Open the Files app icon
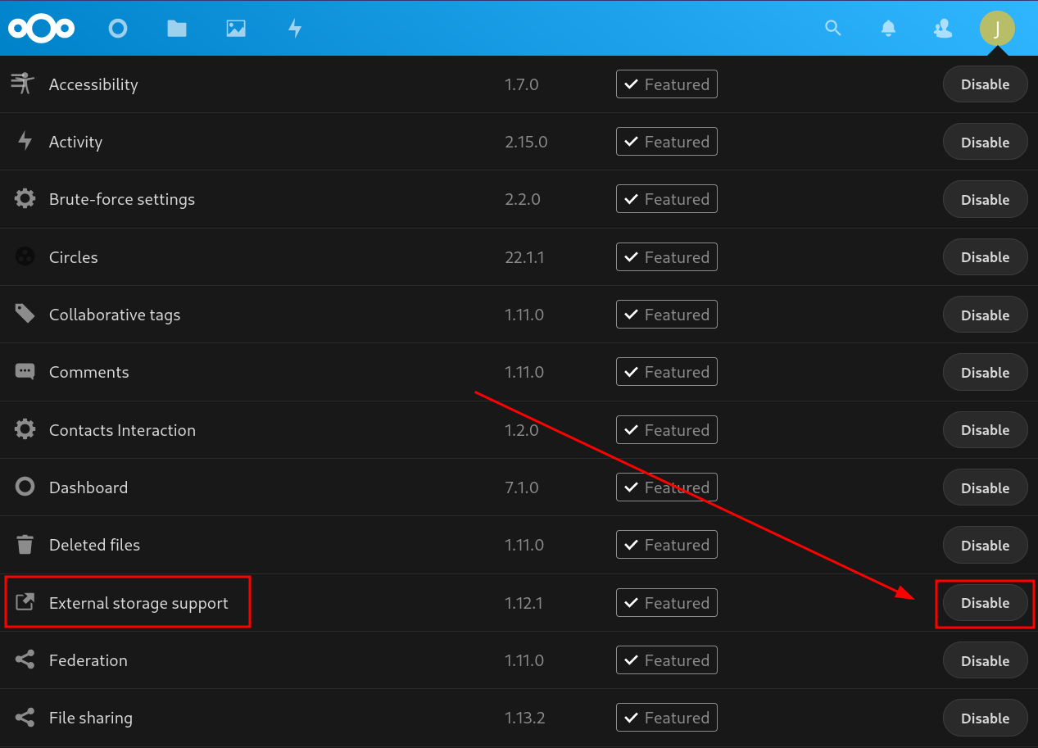This screenshot has width=1038, height=748. click(177, 29)
